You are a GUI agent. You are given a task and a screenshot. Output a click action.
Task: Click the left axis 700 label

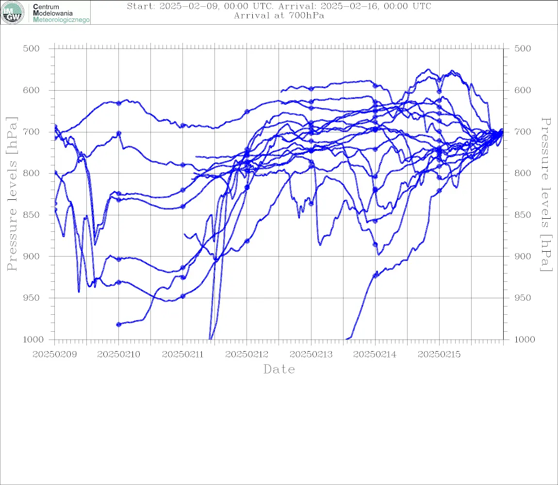pyautogui.click(x=32, y=131)
